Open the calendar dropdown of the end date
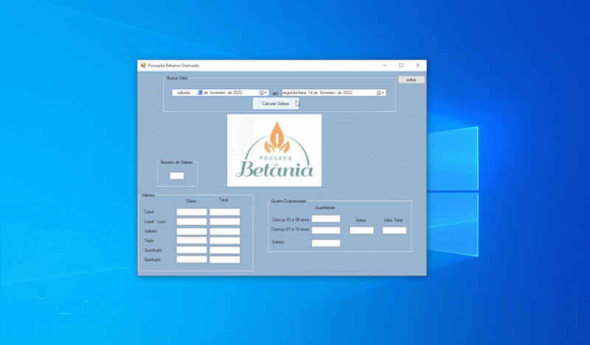This screenshot has width=590, height=345. [x=381, y=93]
